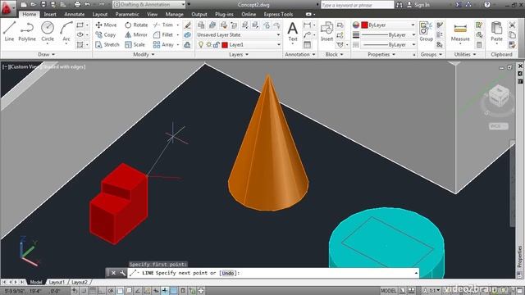
Task: Select the Polyline tool
Action: tap(27, 31)
